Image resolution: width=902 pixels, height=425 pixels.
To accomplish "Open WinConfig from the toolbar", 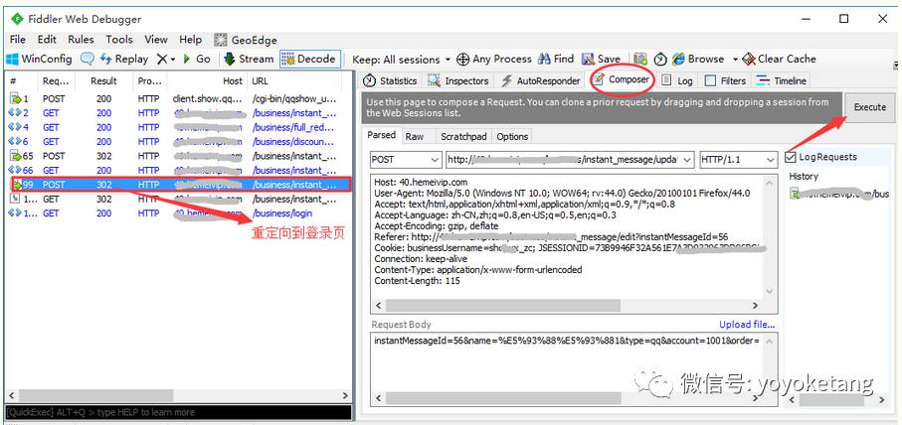I will point(39,59).
